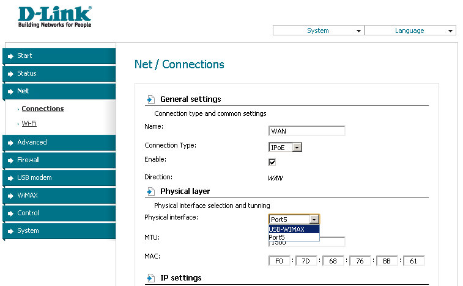Open the Status menu section

(27, 73)
